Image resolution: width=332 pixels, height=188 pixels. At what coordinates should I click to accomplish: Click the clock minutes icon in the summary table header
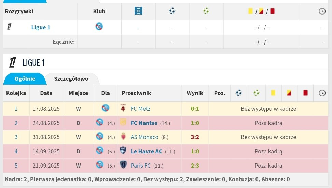tap(322, 11)
